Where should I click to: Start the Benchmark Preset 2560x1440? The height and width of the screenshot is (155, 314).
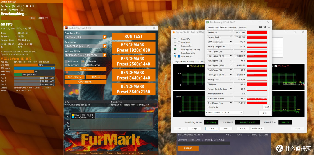[x=133, y=61]
